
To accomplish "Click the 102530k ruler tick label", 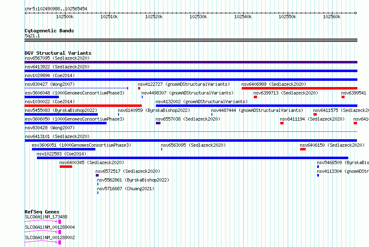I will coord(198,17).
